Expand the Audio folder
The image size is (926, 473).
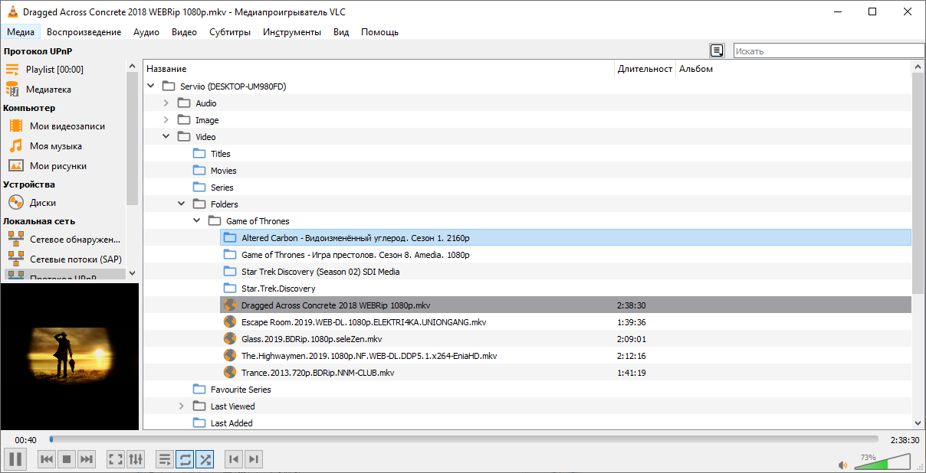click(x=166, y=103)
